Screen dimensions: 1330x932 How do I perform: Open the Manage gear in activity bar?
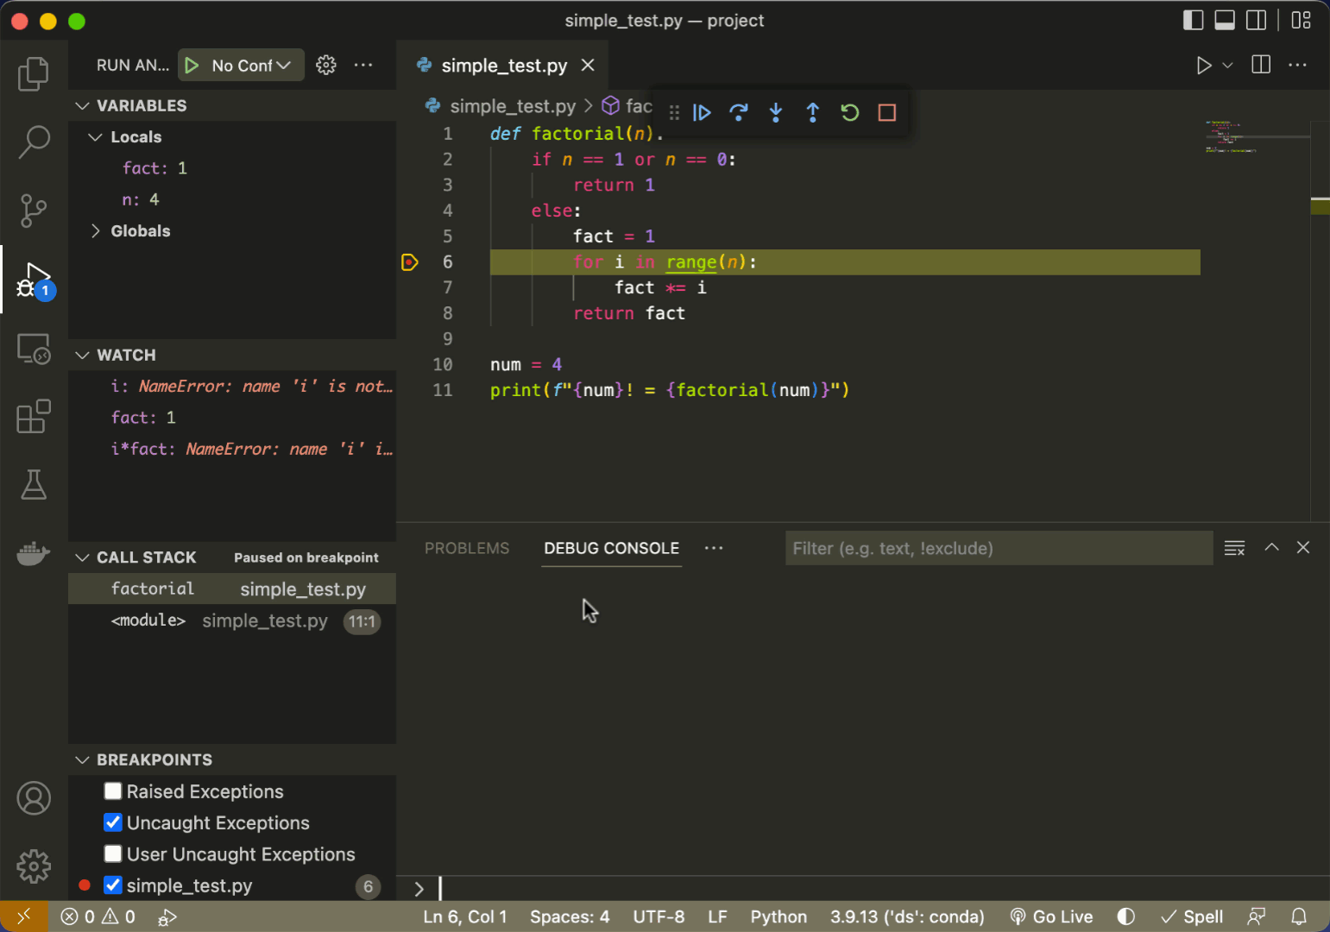click(34, 866)
